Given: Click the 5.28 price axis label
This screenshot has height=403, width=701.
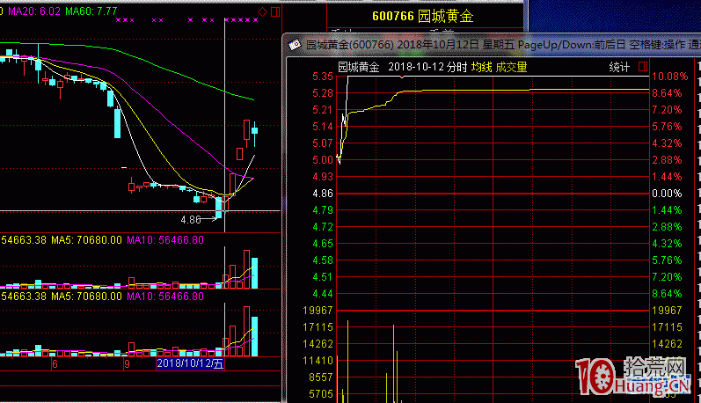Looking at the screenshot, I should click(x=322, y=93).
